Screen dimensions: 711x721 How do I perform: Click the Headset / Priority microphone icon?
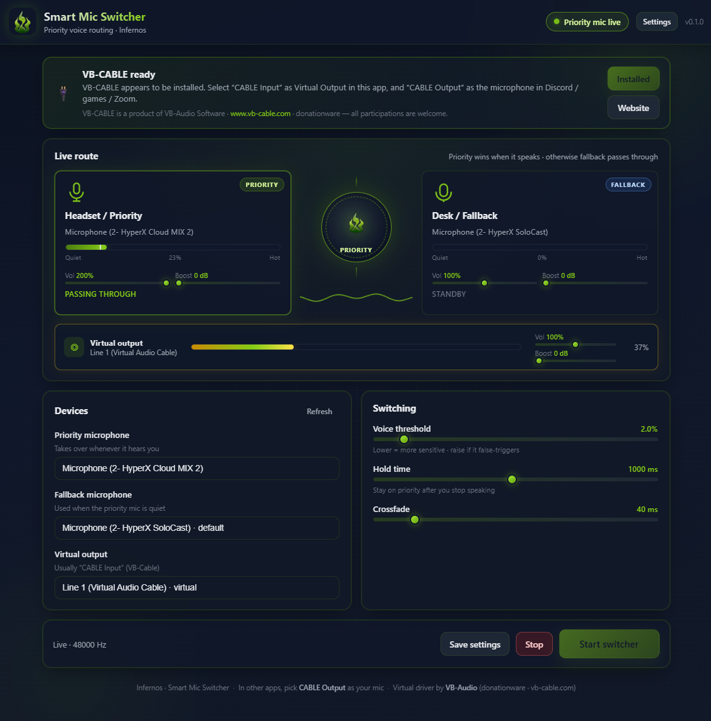pyautogui.click(x=77, y=192)
